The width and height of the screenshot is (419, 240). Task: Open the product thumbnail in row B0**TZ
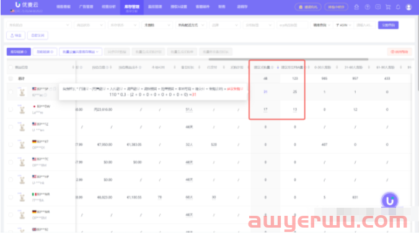tap(22, 127)
